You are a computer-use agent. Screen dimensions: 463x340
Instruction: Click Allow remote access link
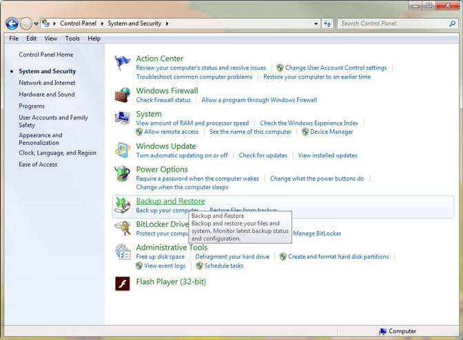(172, 132)
